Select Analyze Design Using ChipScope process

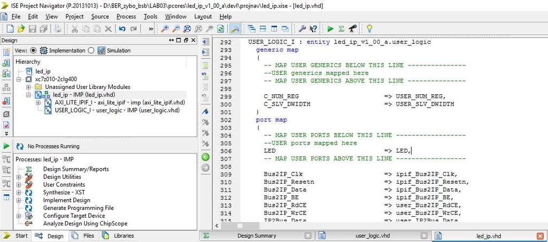point(85,223)
